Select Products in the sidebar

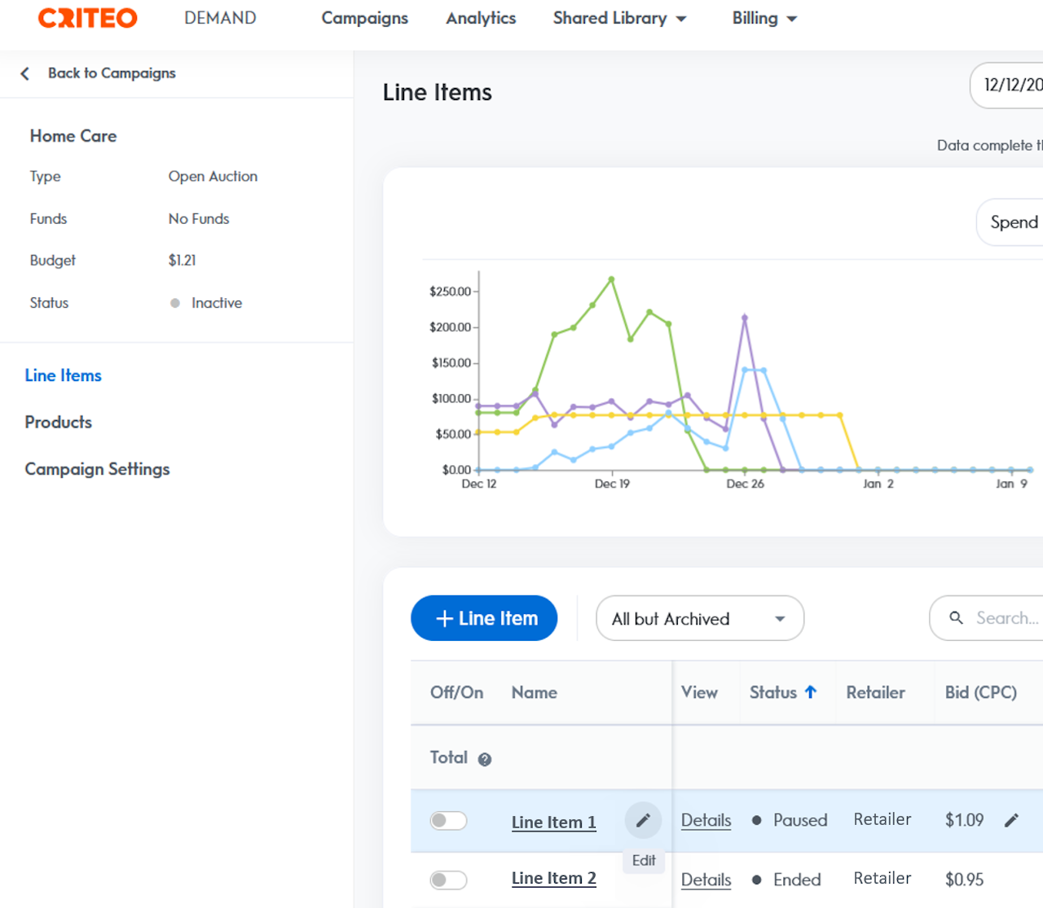coord(58,422)
